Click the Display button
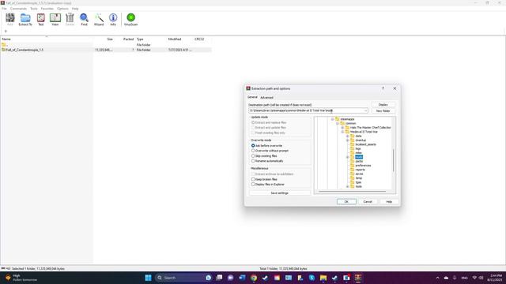 tap(383, 105)
